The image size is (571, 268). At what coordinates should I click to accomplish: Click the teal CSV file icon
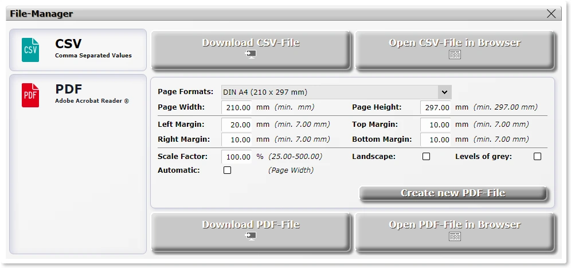tap(30, 50)
